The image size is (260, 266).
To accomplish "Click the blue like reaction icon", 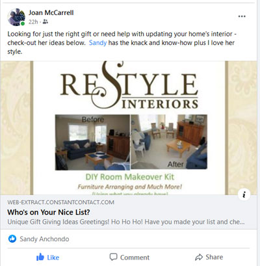I will click(x=12, y=239).
